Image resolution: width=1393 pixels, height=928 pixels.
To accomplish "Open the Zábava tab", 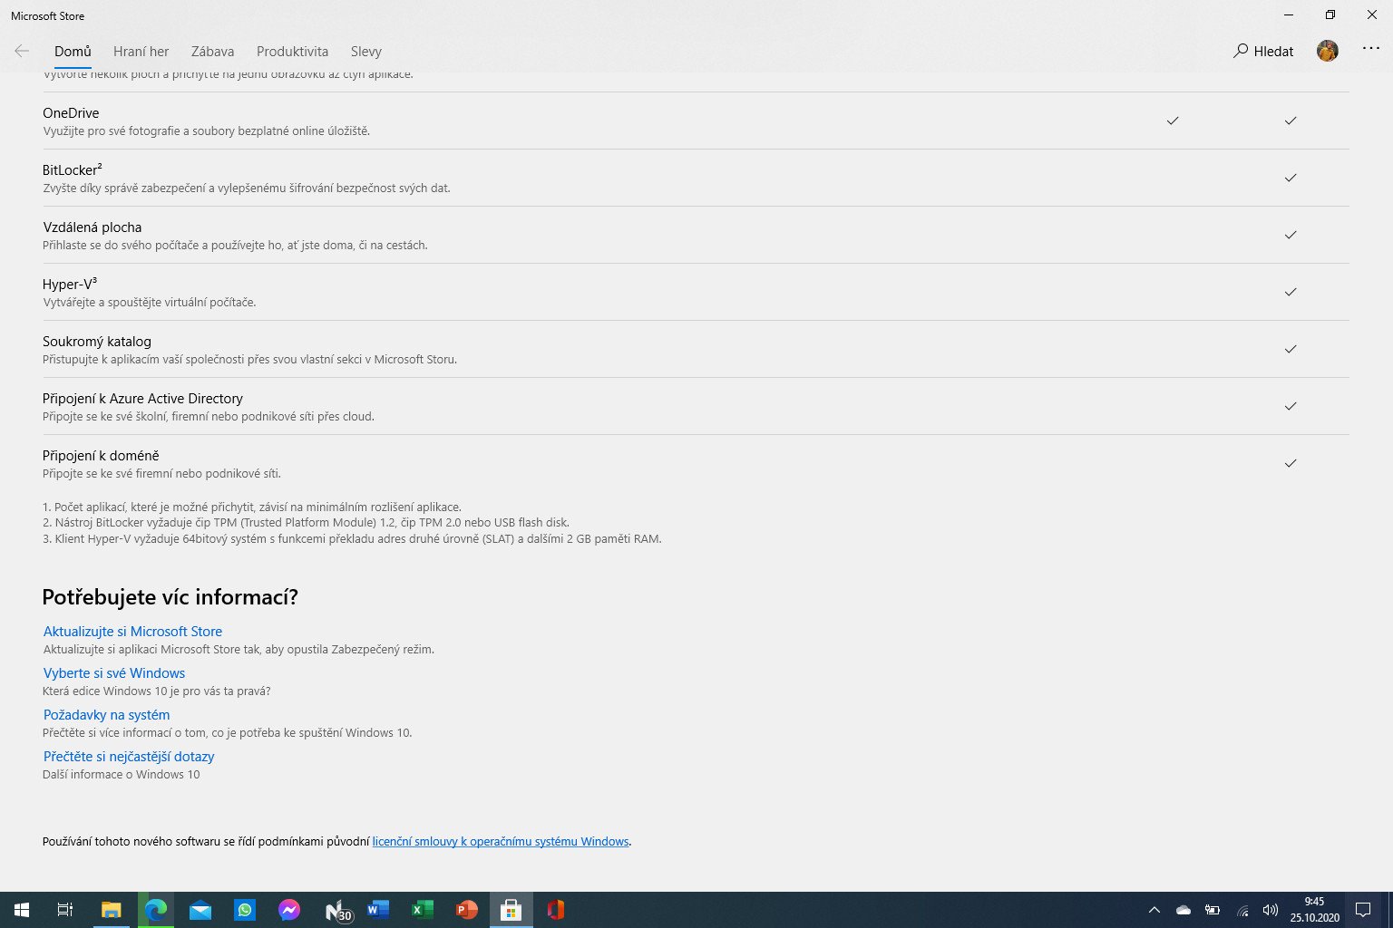I will tap(212, 52).
